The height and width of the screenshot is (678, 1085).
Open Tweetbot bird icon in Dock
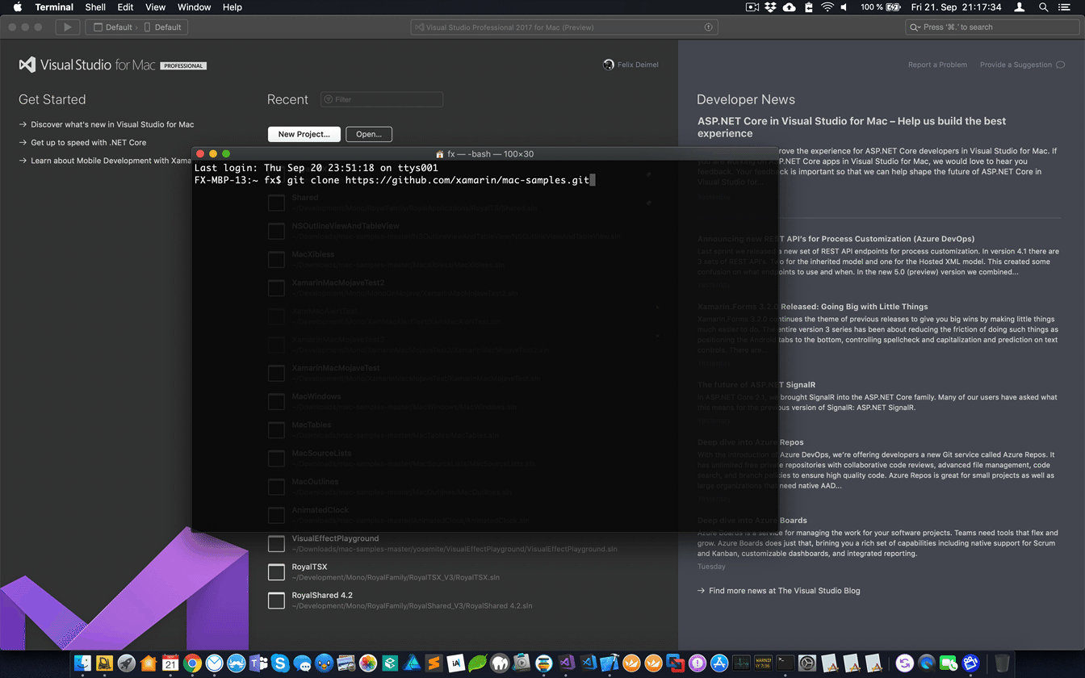pos(324,663)
